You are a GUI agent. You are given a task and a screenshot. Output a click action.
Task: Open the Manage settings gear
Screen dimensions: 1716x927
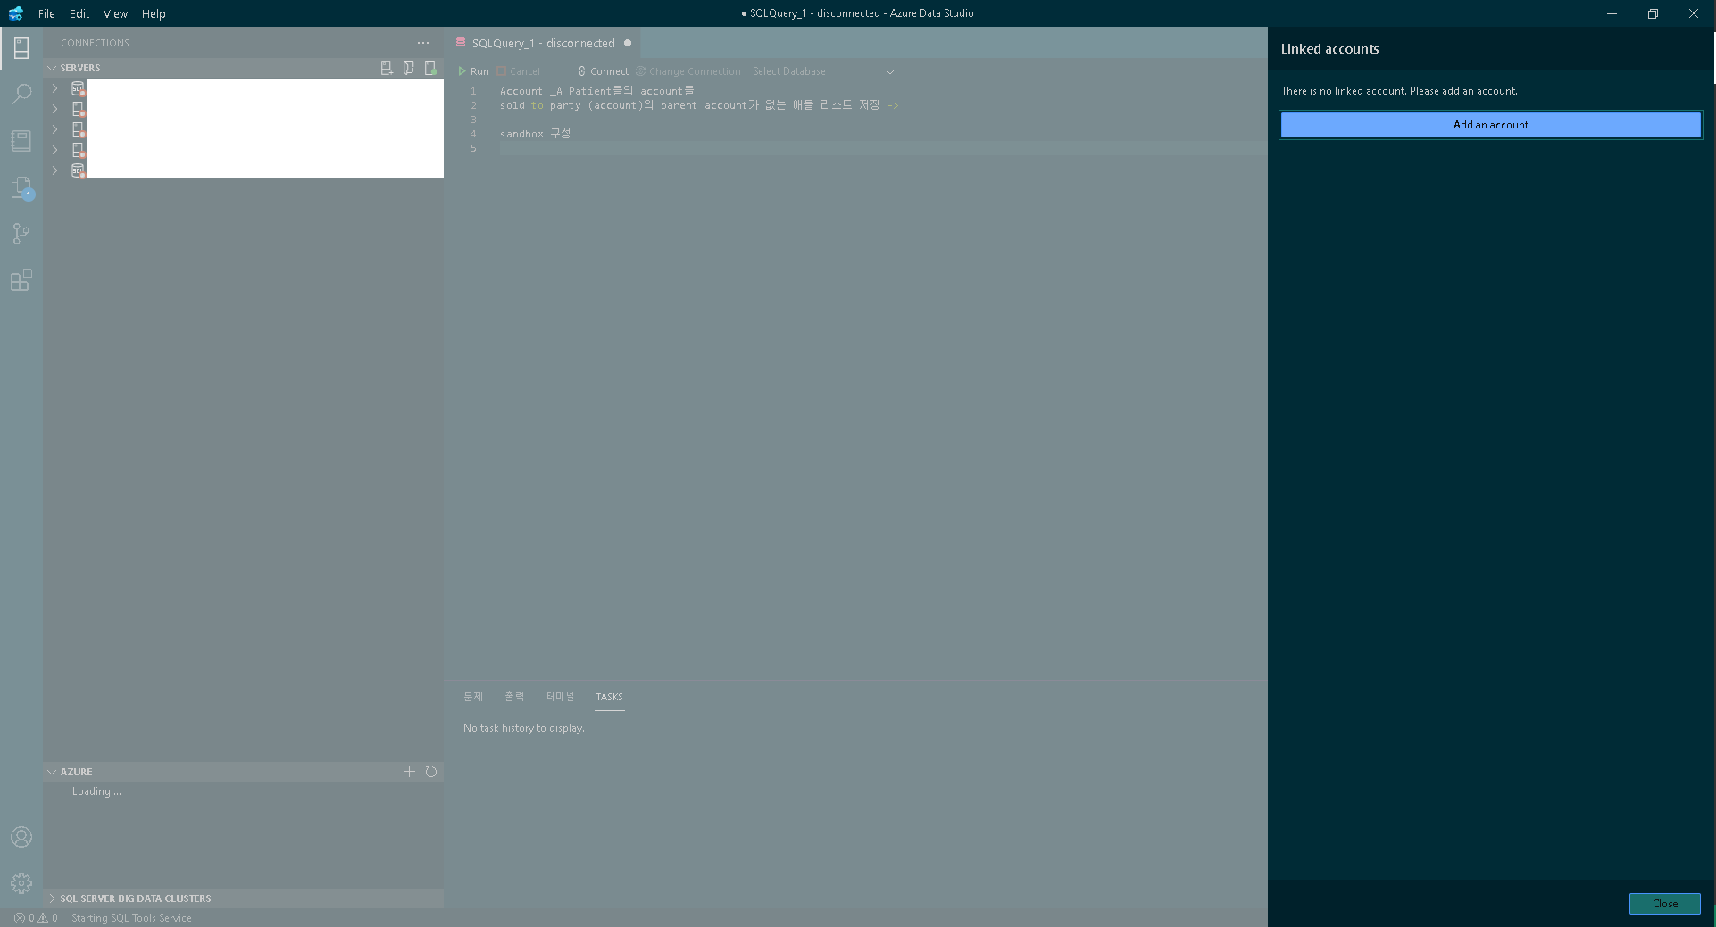point(21,883)
